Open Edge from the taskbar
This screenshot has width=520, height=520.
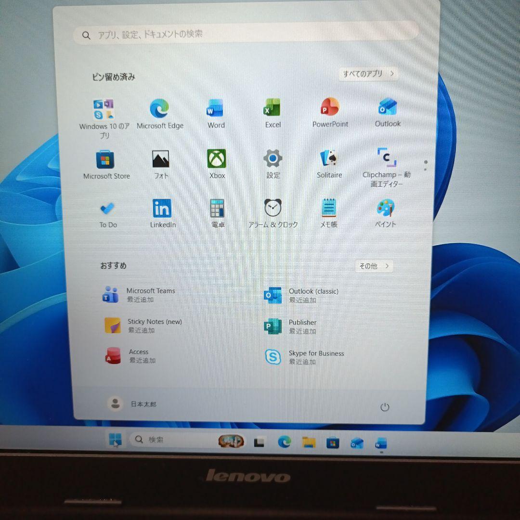click(x=284, y=442)
